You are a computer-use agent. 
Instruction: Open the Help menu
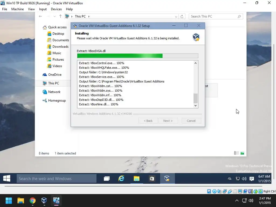69,9
